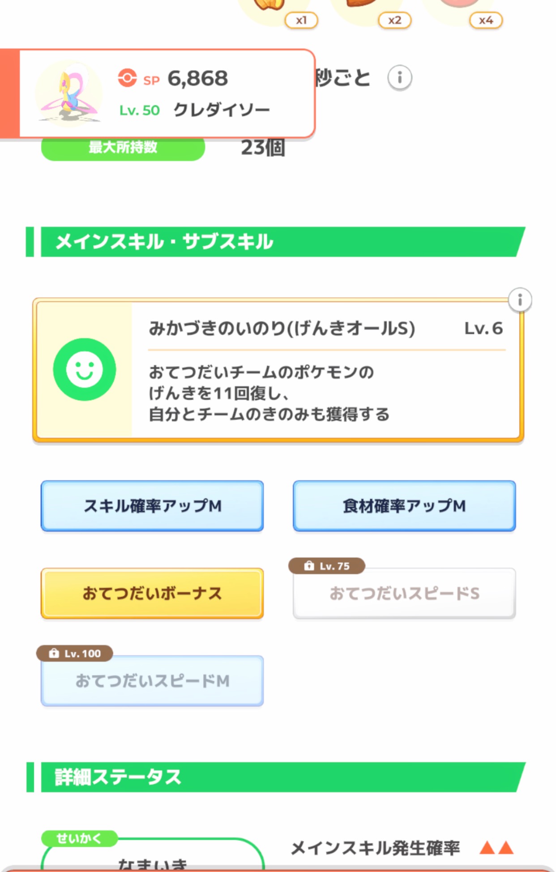Tap the locked おてつだいスピードS skill

pos(404,594)
